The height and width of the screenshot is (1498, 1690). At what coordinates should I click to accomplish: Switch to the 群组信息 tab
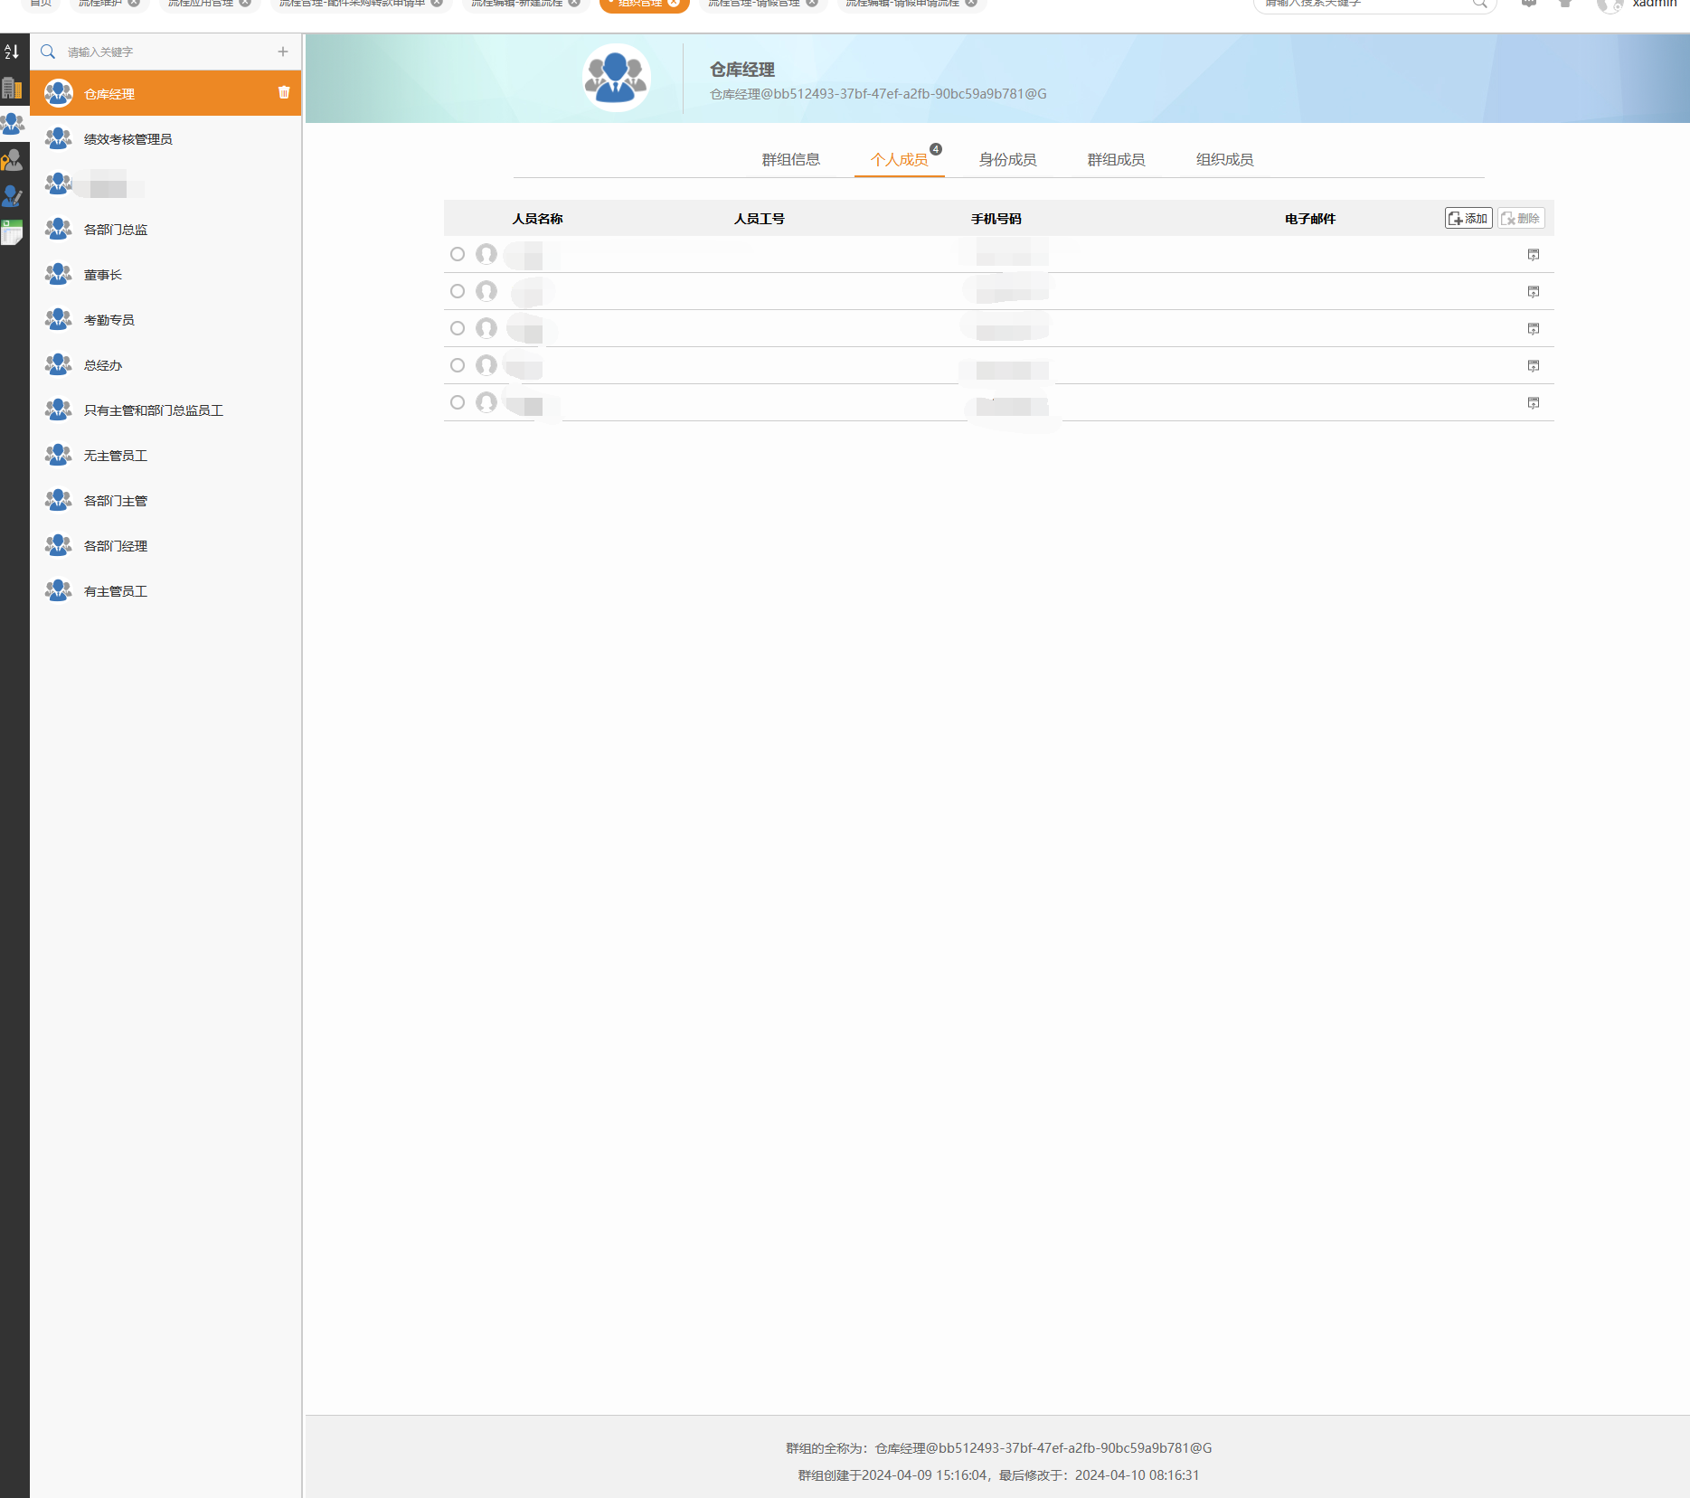coord(791,160)
